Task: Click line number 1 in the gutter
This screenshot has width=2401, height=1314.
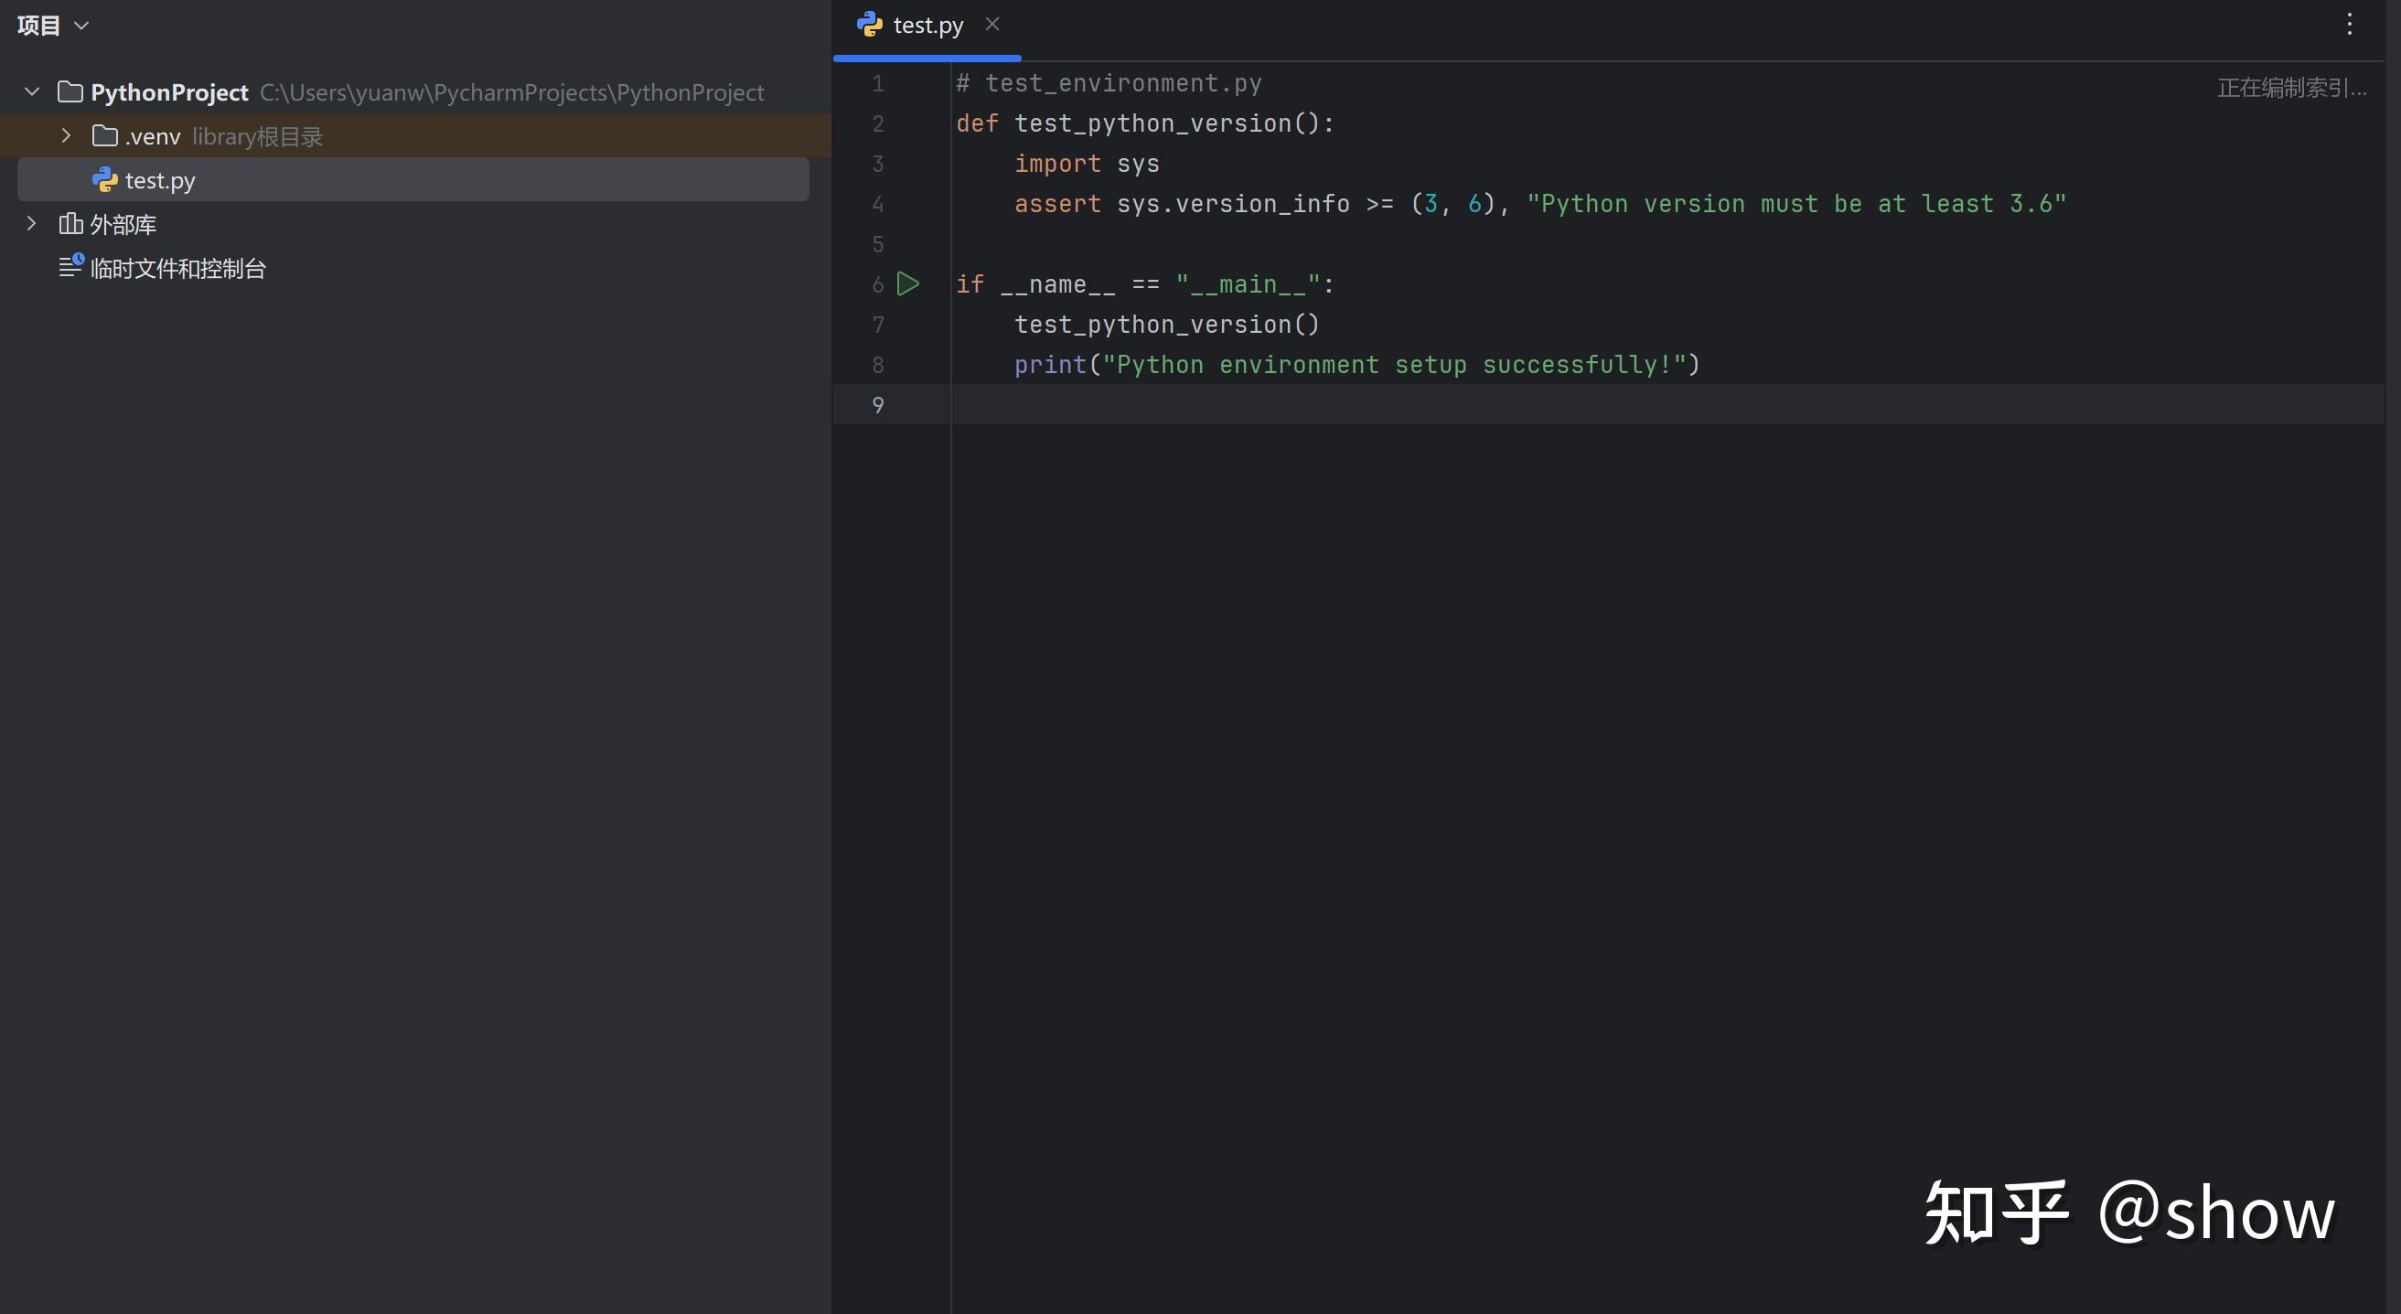Action: 877,84
